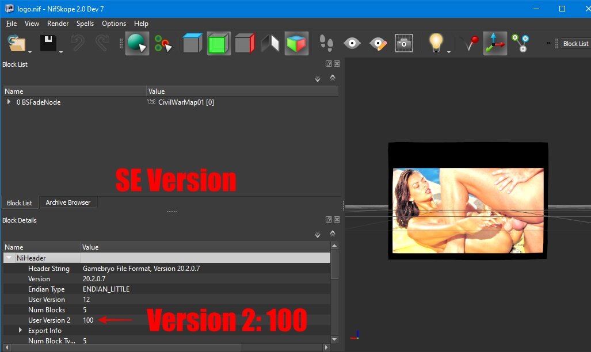Image resolution: width=591 pixels, height=352 pixels.
Task: Click the flip view icon
Action: click(270, 43)
